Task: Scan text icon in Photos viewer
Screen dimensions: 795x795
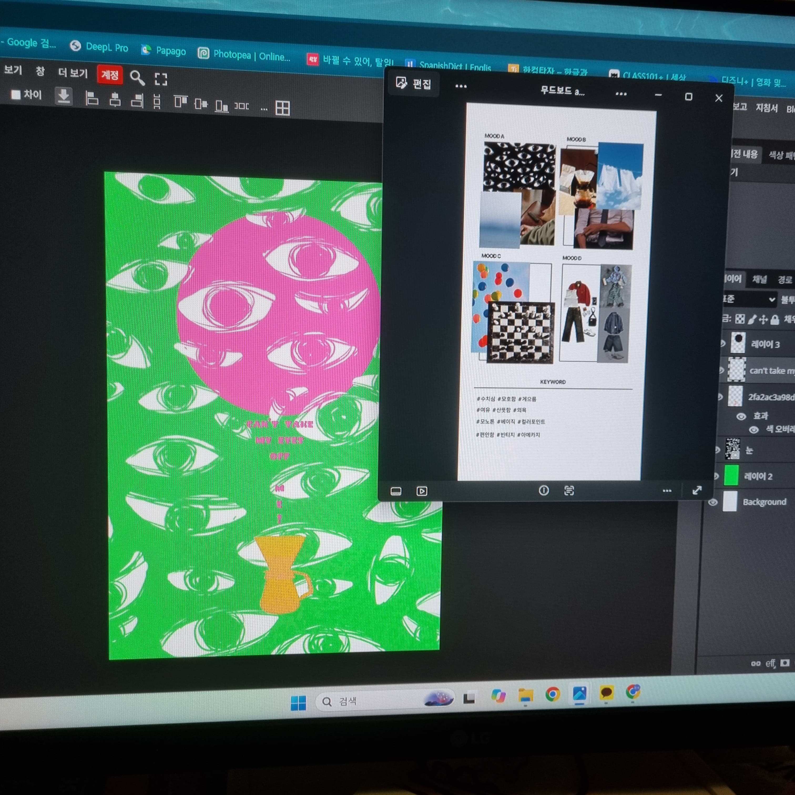Action: [569, 490]
